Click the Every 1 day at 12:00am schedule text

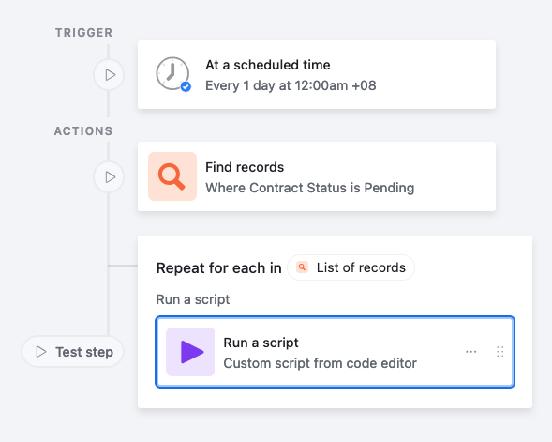coord(291,85)
